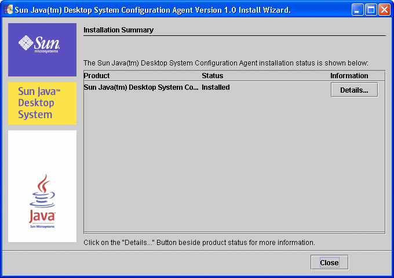Click the Information column header

[x=349, y=76]
